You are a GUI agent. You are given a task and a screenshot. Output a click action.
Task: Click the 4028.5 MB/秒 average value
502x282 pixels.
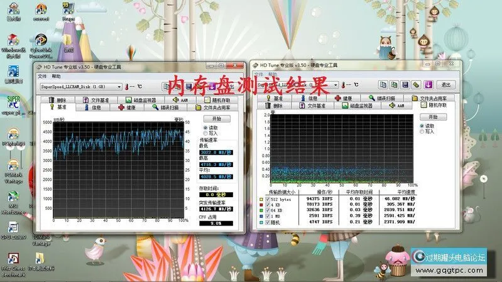[216, 176]
